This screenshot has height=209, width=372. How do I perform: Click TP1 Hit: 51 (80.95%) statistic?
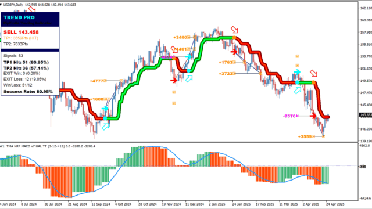pyautogui.click(x=26, y=62)
